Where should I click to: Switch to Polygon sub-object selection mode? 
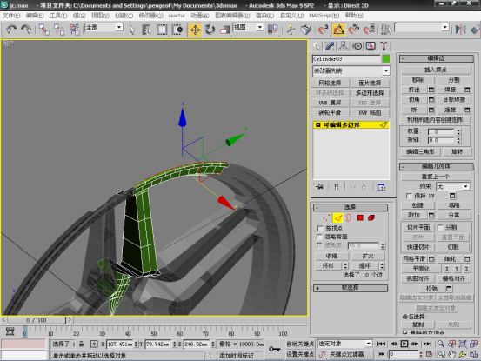360,217
